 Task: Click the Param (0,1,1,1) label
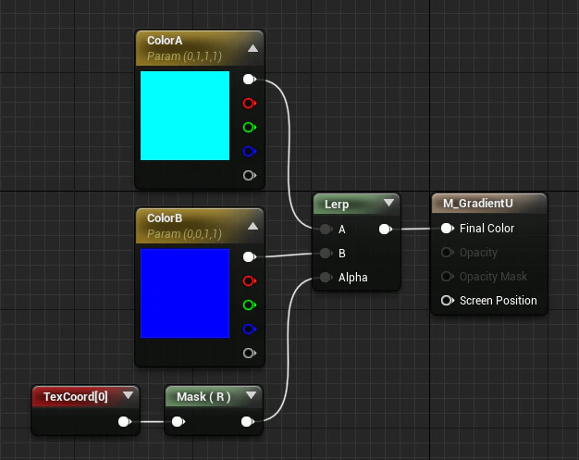(x=184, y=56)
